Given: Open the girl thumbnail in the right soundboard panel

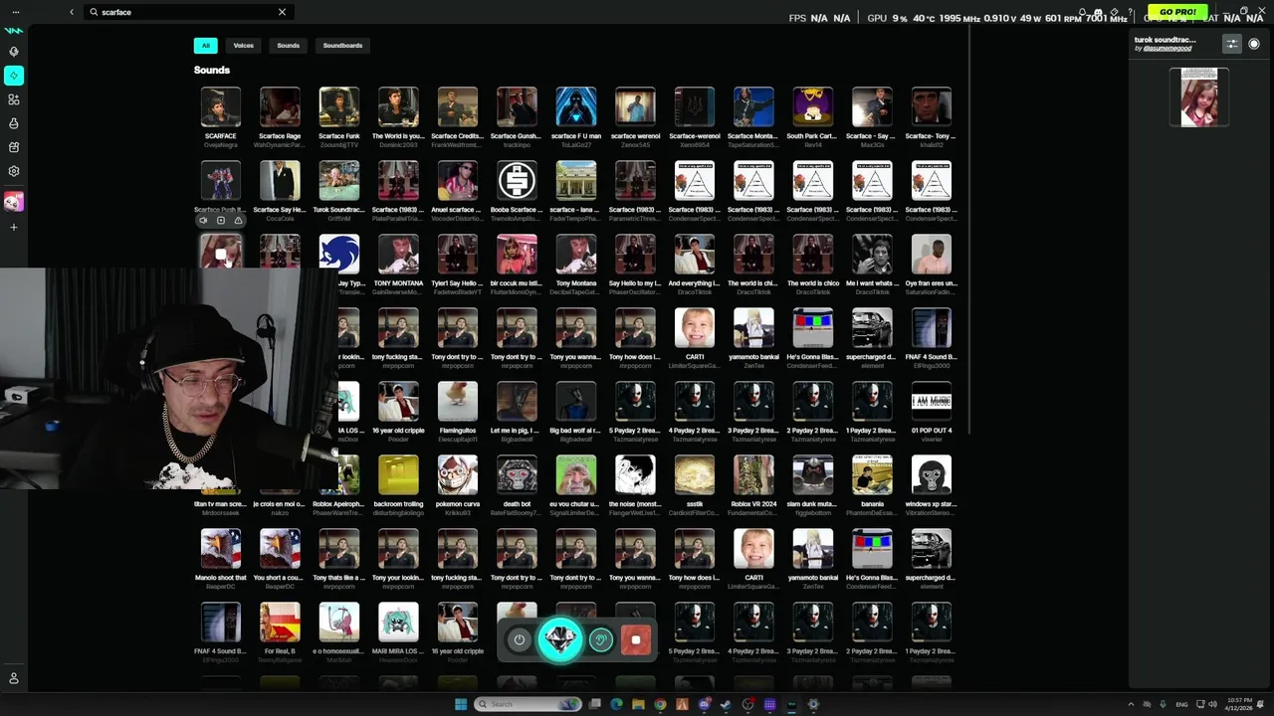Looking at the screenshot, I should [x=1199, y=97].
